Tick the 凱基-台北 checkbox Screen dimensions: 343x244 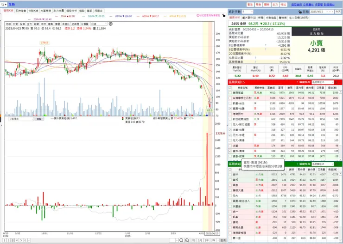[x=230, y=104]
